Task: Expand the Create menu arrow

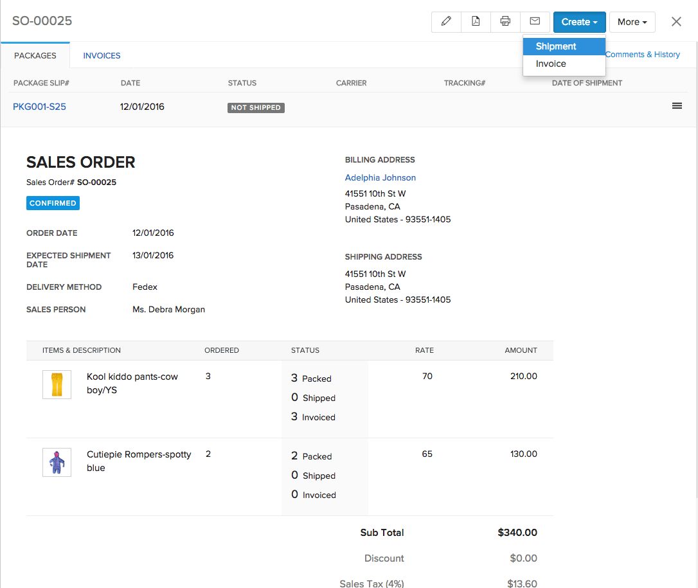Action: (x=596, y=21)
